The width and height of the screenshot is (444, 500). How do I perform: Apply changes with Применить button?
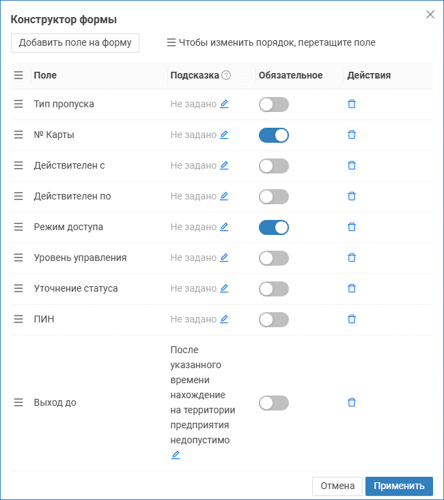pos(399,486)
